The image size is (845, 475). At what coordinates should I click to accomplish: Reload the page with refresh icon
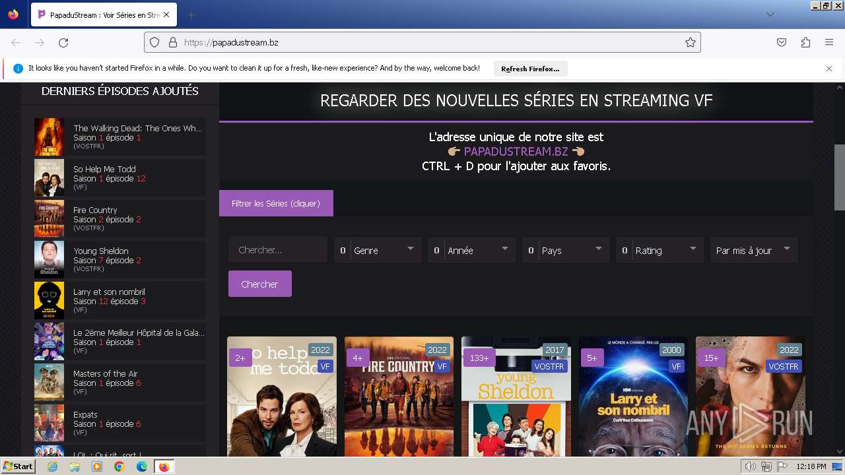point(63,42)
